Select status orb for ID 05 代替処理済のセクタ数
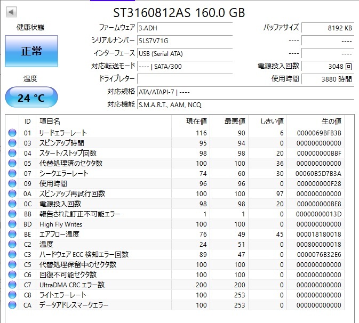 pyautogui.click(x=12, y=163)
